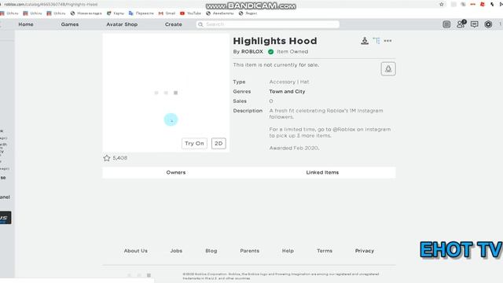Open the Перевести bookmark
503x283 pixels.
coord(141,13)
